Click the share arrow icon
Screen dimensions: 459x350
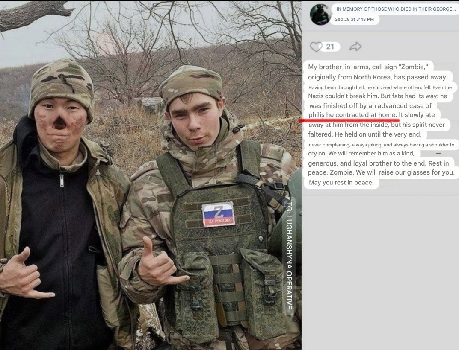tap(355, 47)
